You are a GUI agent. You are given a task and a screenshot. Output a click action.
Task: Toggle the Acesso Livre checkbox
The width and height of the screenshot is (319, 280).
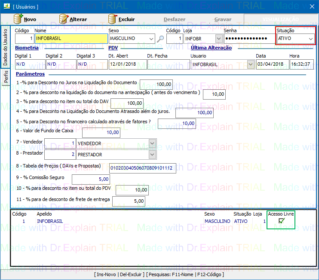tap(282, 221)
